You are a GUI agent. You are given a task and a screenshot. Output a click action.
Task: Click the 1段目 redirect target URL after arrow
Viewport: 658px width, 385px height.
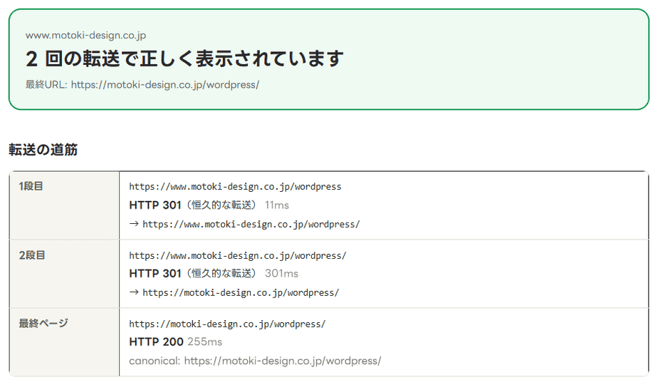coord(251,225)
